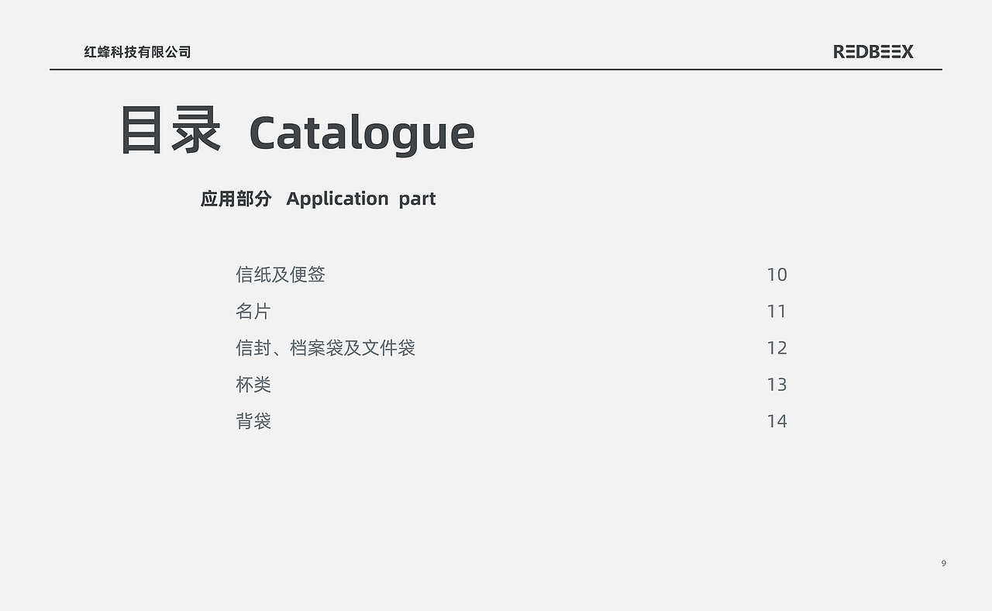Click page number 14 in the list
The image size is (992, 611).
777,421
